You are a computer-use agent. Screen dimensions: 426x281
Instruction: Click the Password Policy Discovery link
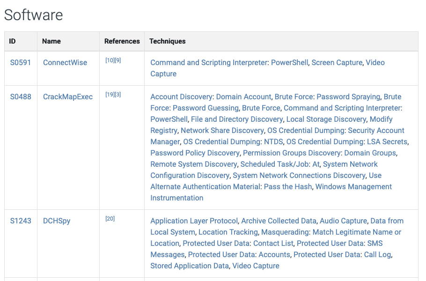point(195,153)
